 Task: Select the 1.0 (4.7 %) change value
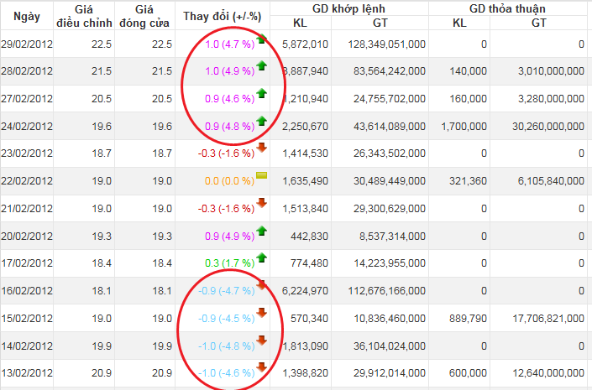tap(229, 44)
